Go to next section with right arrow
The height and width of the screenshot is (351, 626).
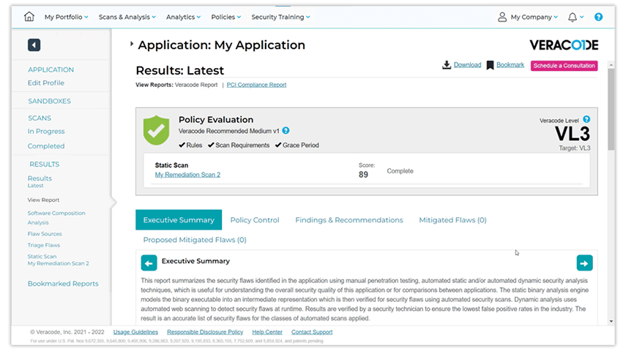584,263
